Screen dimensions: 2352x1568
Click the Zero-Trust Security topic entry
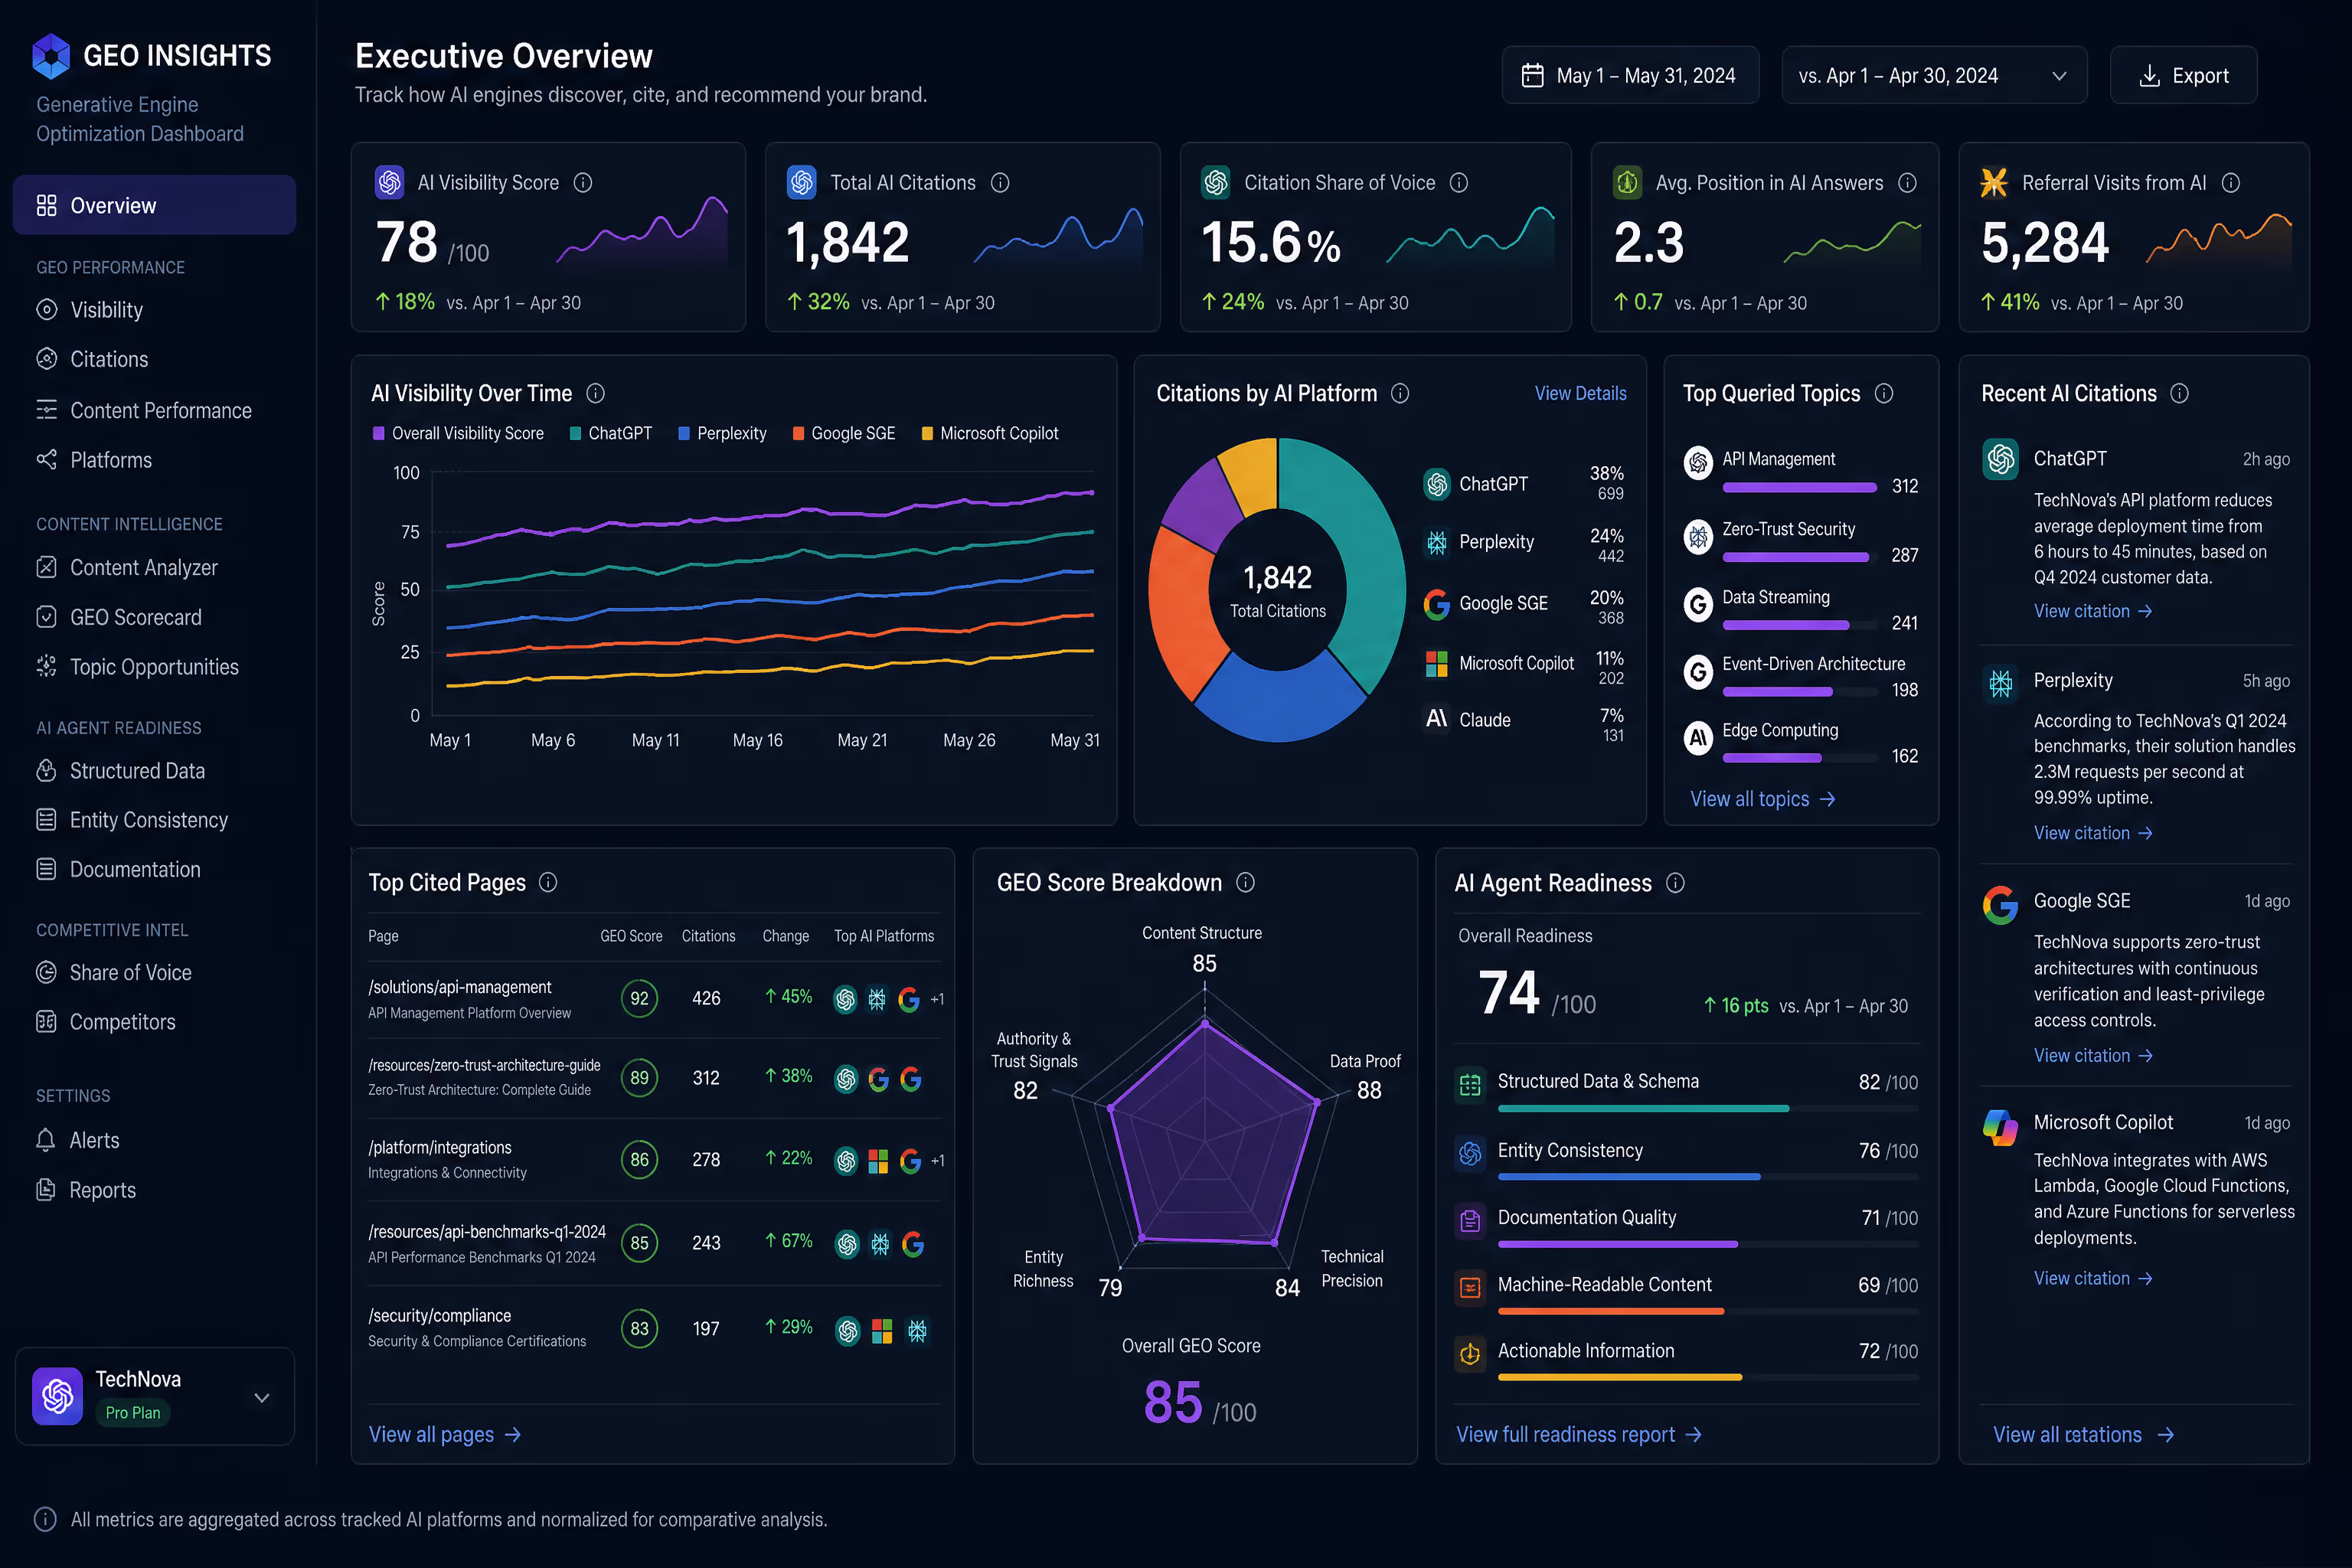[x=1801, y=541]
